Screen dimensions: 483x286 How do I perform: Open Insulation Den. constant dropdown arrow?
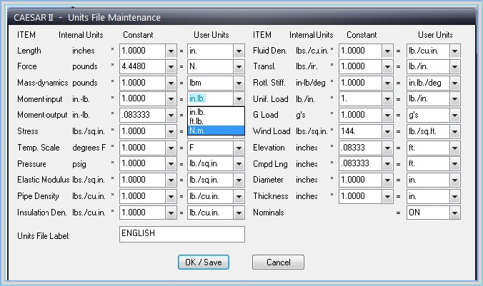[x=171, y=213]
